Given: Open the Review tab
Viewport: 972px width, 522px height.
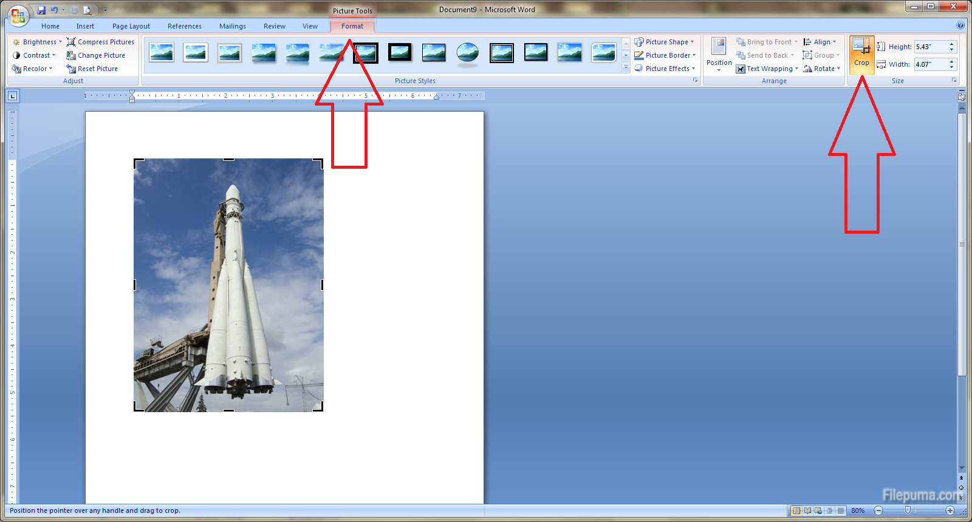Looking at the screenshot, I should (275, 26).
